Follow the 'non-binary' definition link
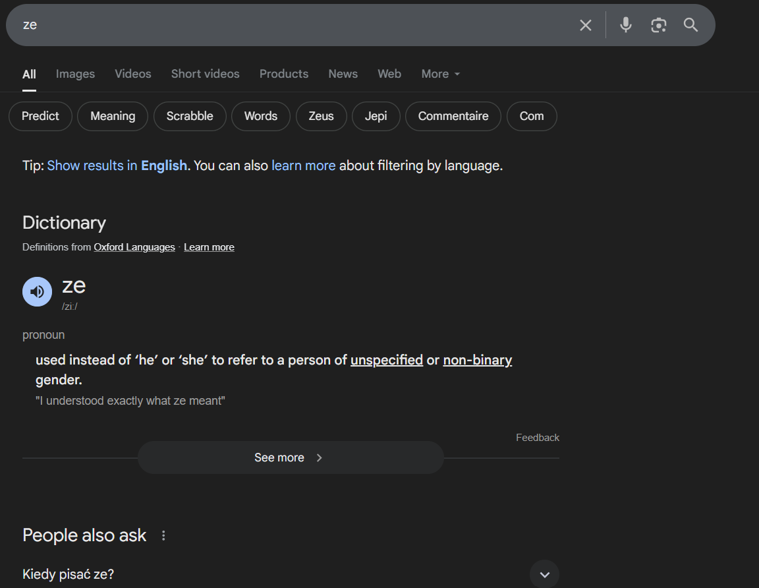The width and height of the screenshot is (759, 588). pos(477,360)
